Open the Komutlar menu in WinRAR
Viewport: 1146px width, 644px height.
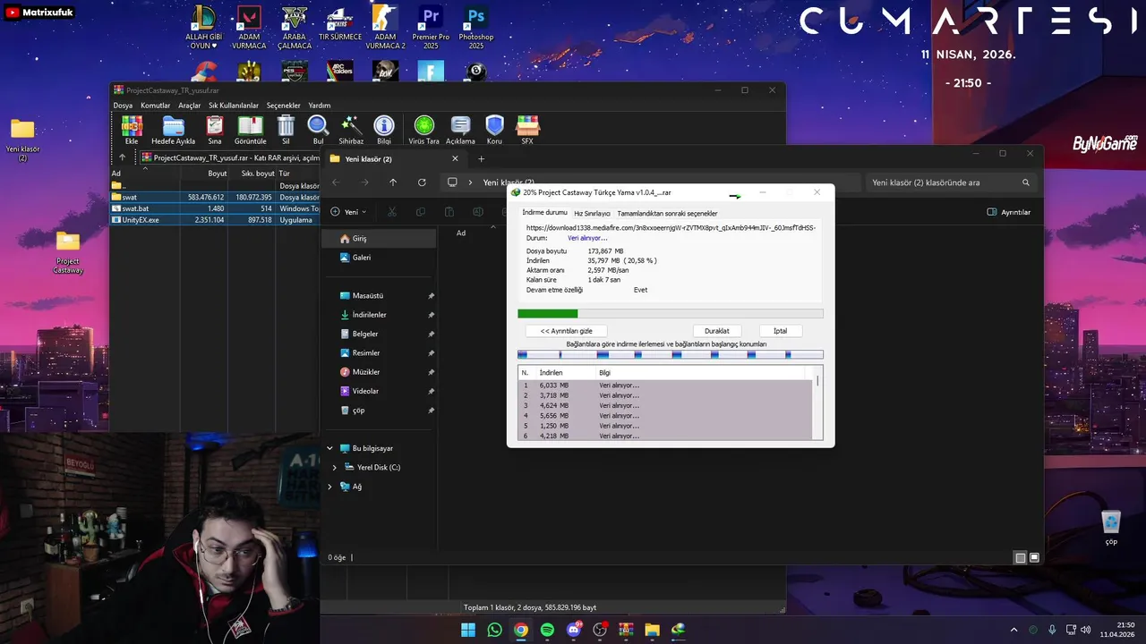(156, 106)
